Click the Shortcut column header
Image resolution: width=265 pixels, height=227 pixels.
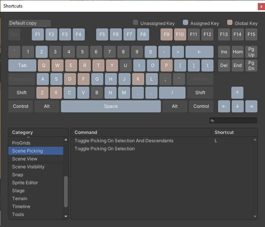(x=224, y=132)
